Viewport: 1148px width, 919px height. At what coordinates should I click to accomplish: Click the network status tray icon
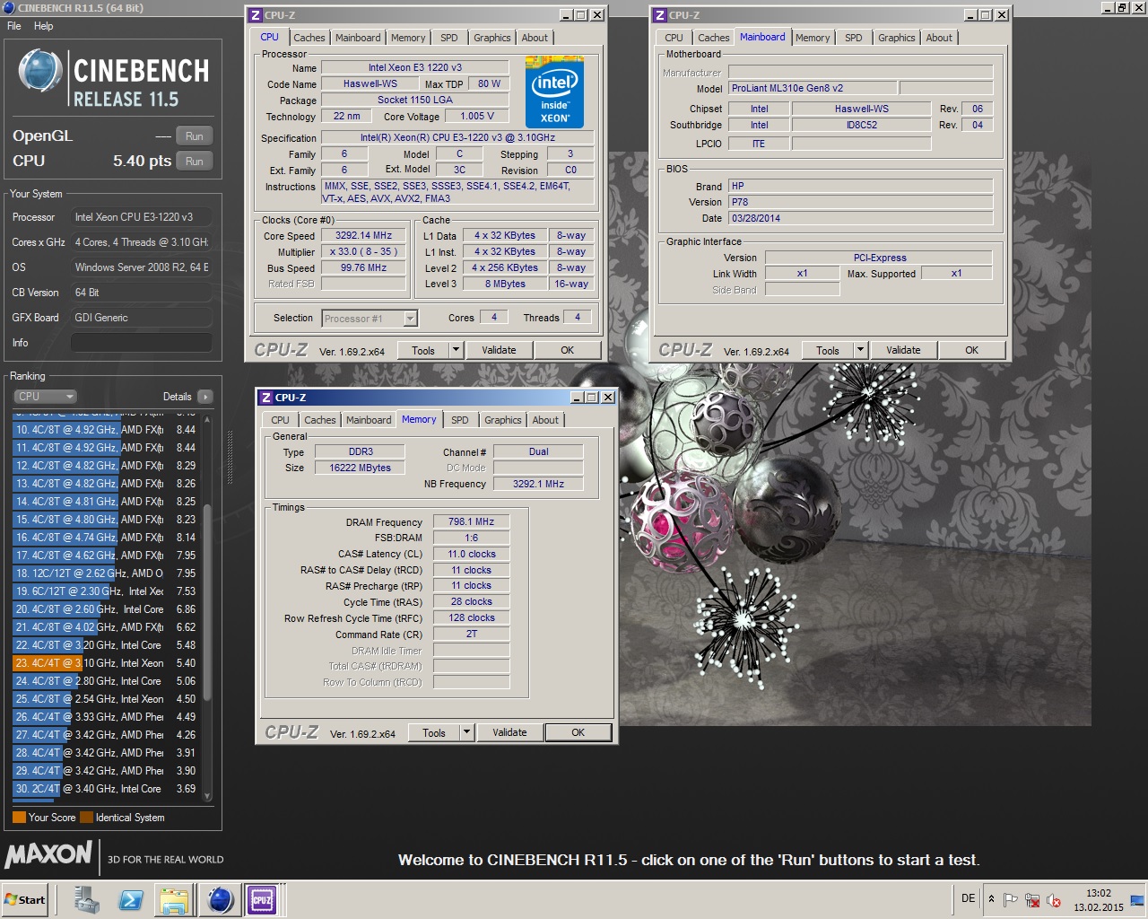[1032, 900]
